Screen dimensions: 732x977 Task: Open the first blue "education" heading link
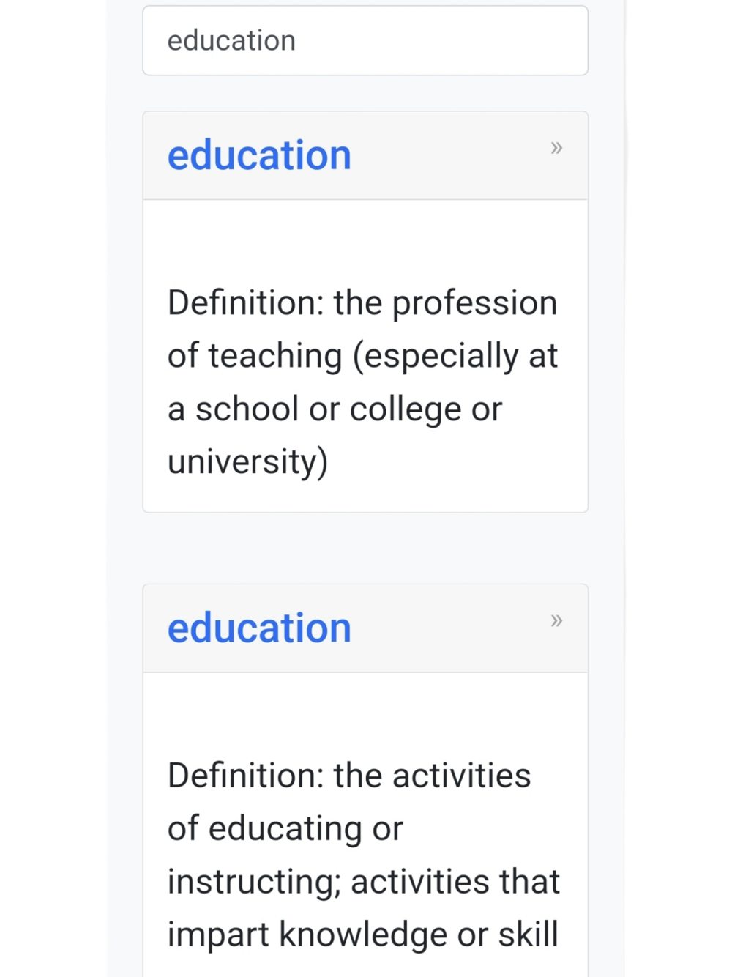point(259,155)
